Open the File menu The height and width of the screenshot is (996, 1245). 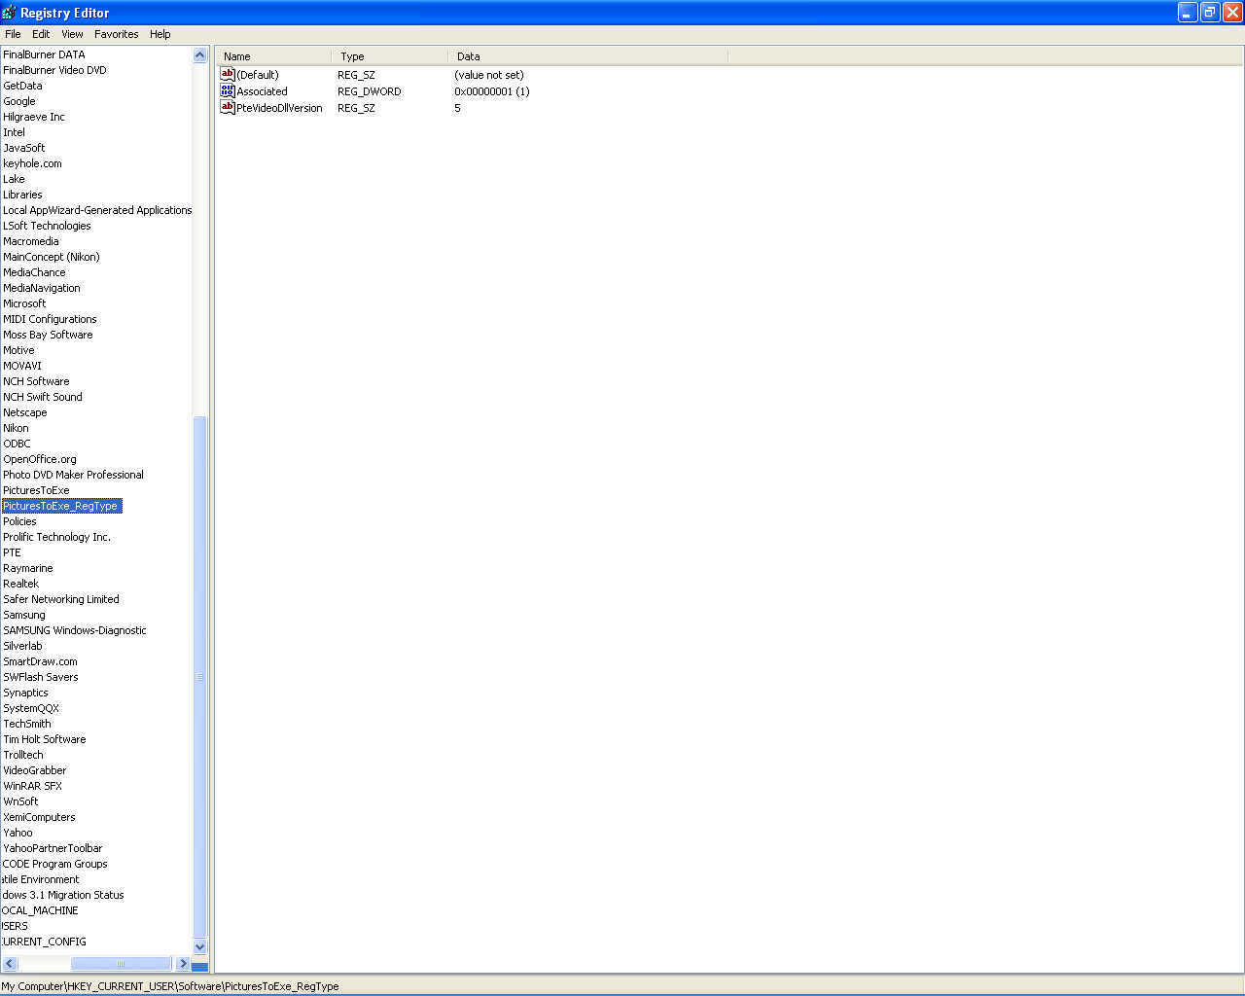coord(13,34)
